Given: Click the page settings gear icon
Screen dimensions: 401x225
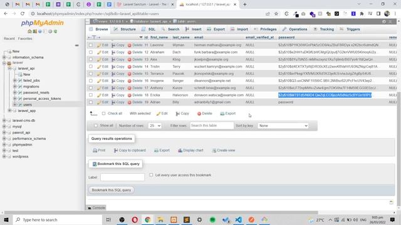Looking at the screenshot, I should tap(384, 22).
